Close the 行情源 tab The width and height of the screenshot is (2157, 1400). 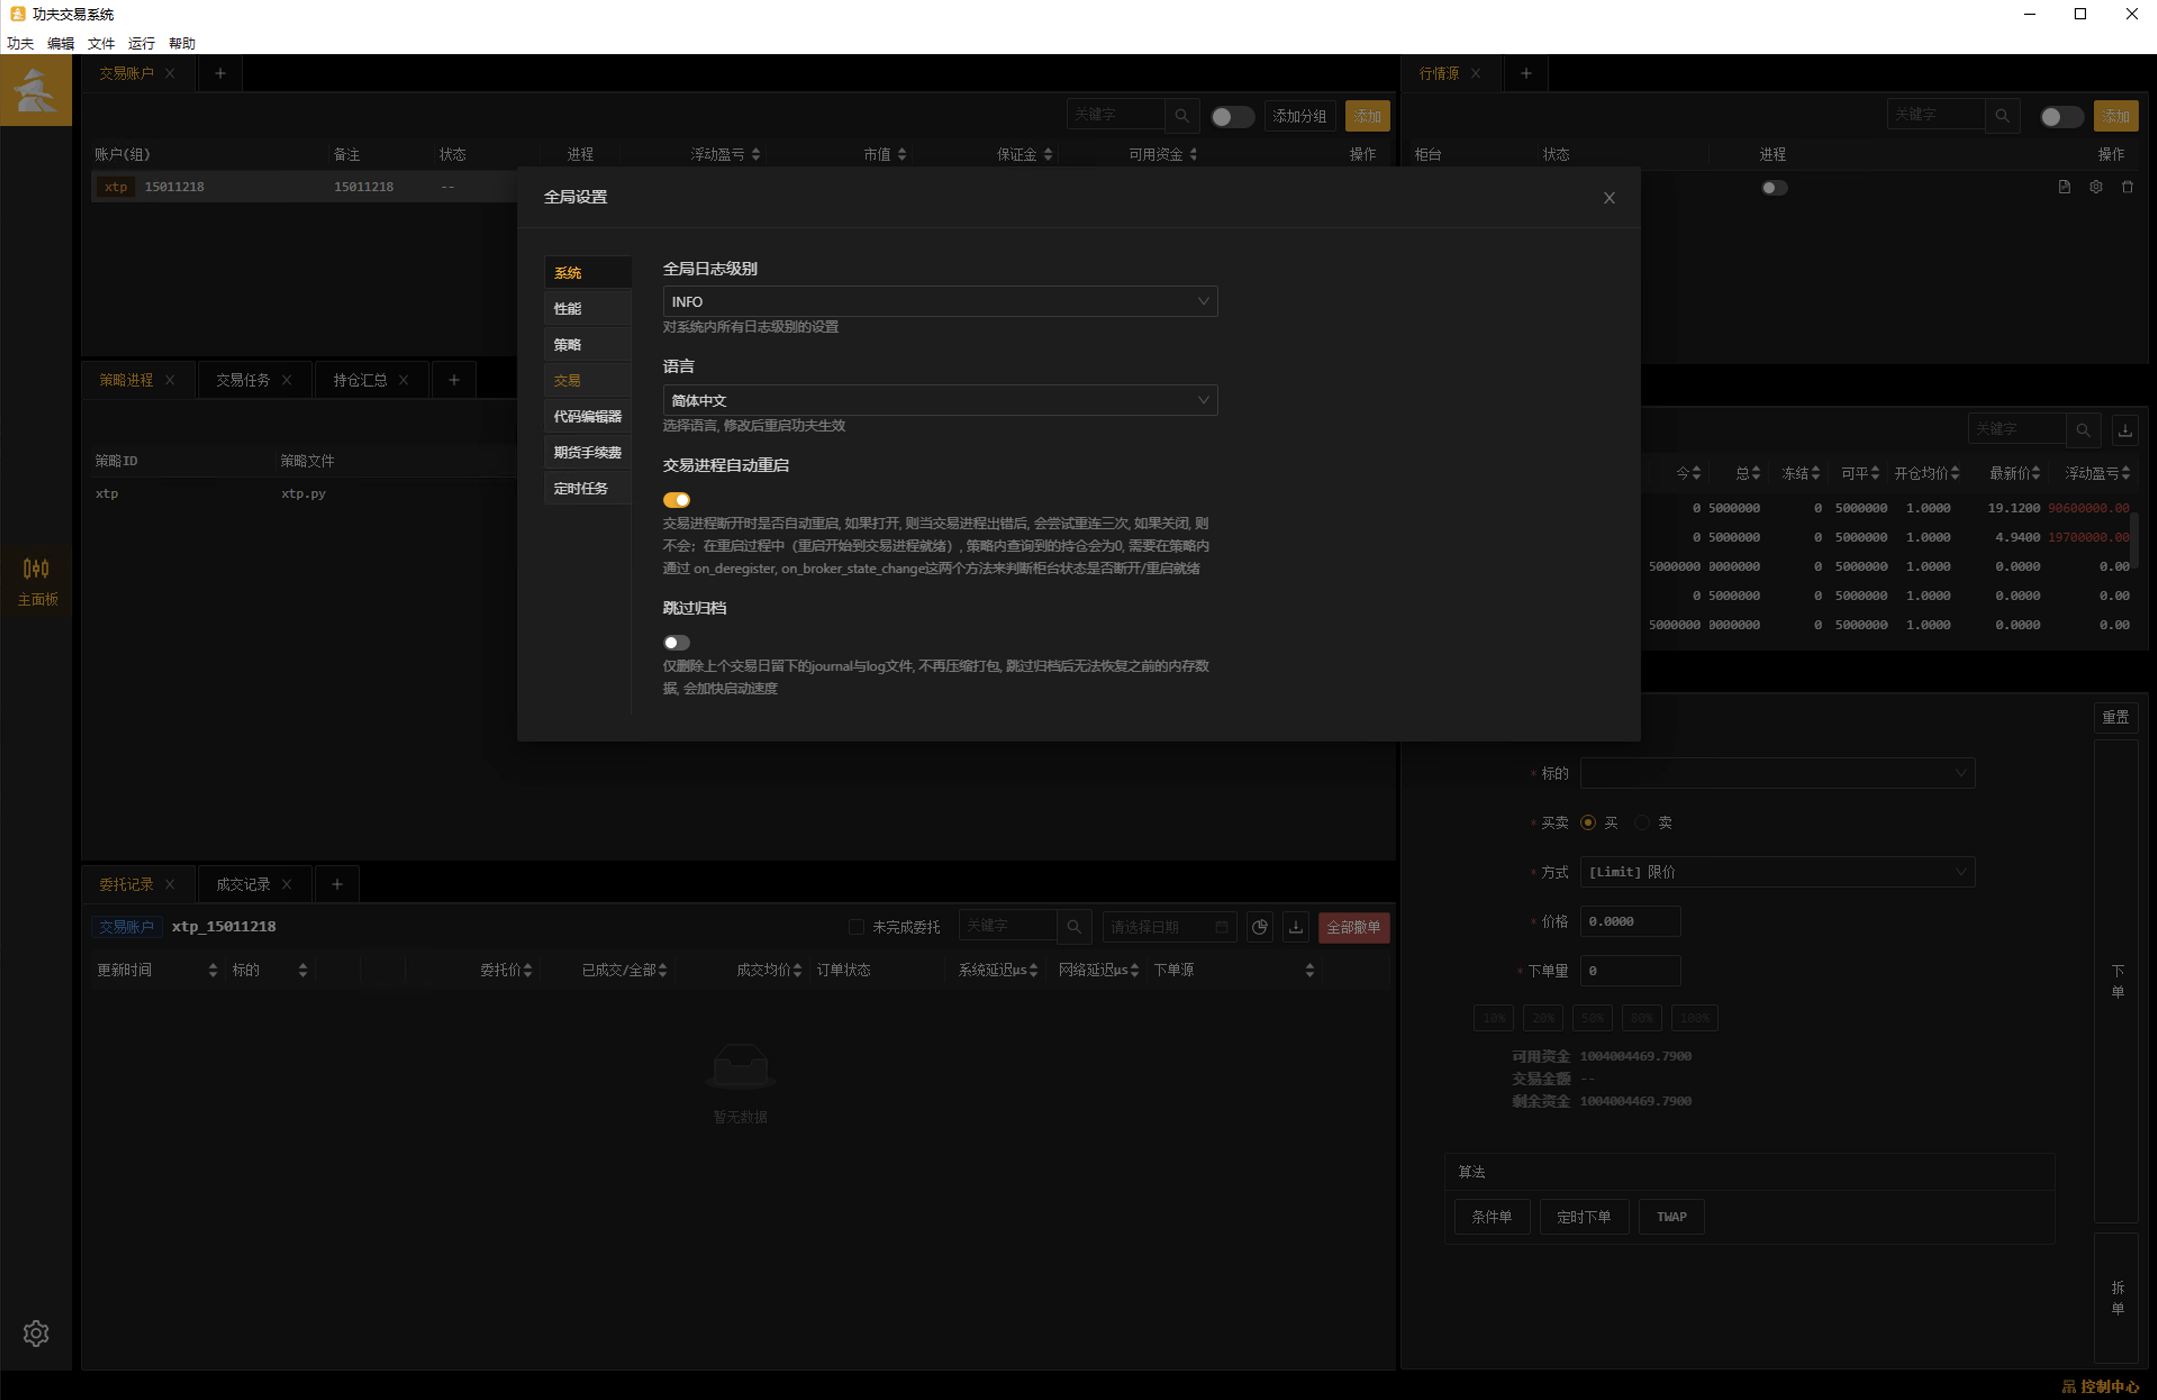(x=1475, y=74)
